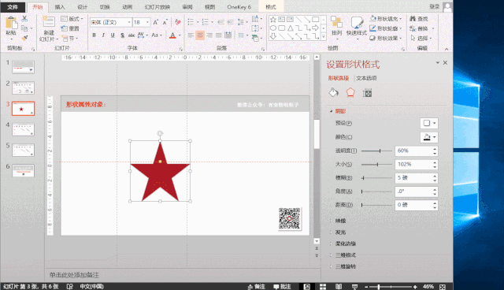Click the zoom slider in status bar
This screenshot has height=290, width=504.
391,287
